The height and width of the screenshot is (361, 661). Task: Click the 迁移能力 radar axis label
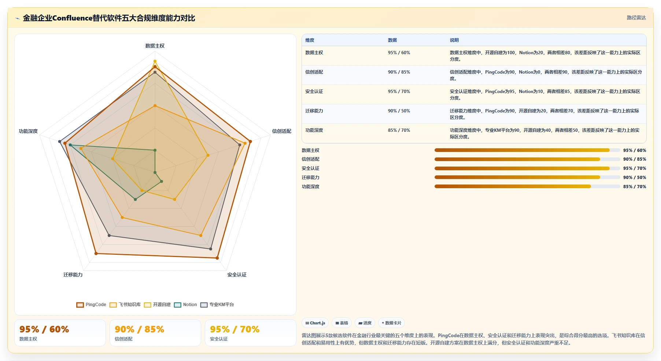click(73, 275)
